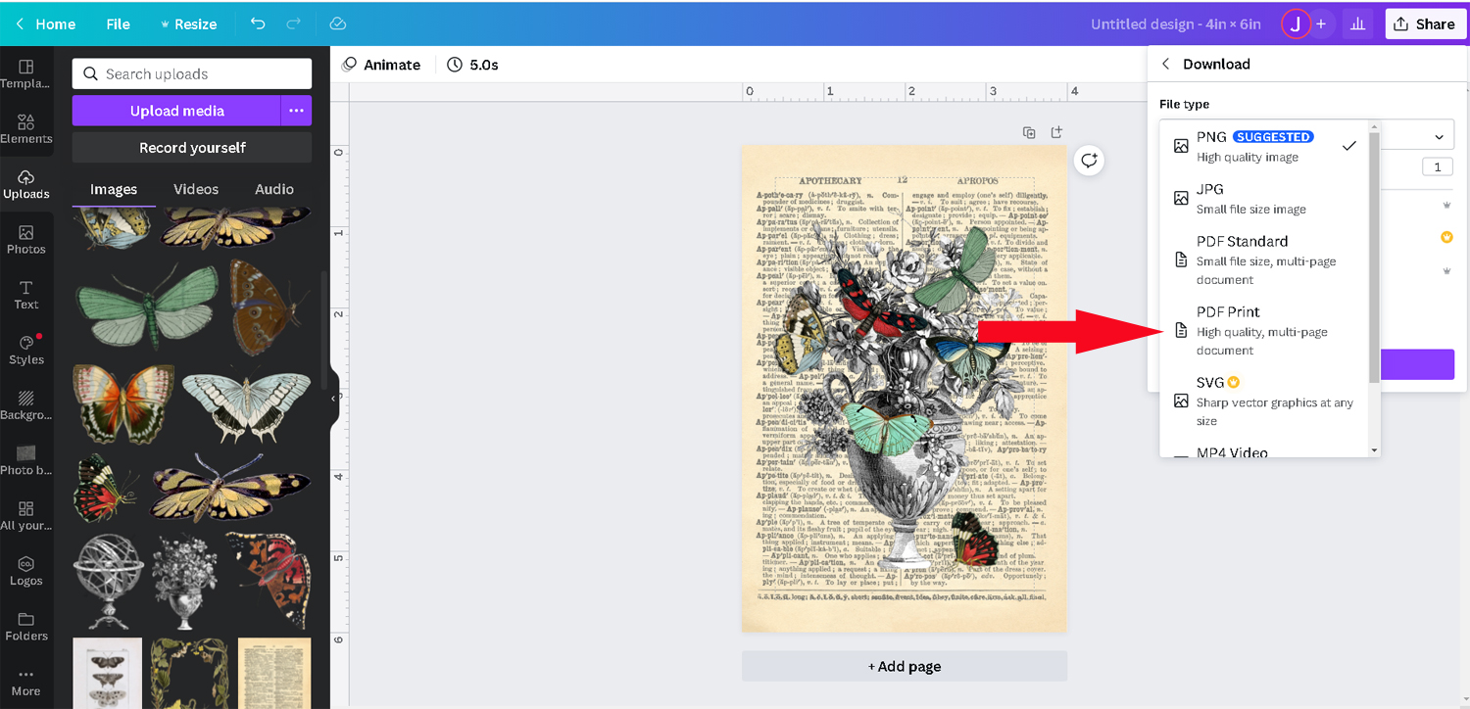Click the redo arrow icon
The height and width of the screenshot is (709, 1470).
(x=294, y=24)
